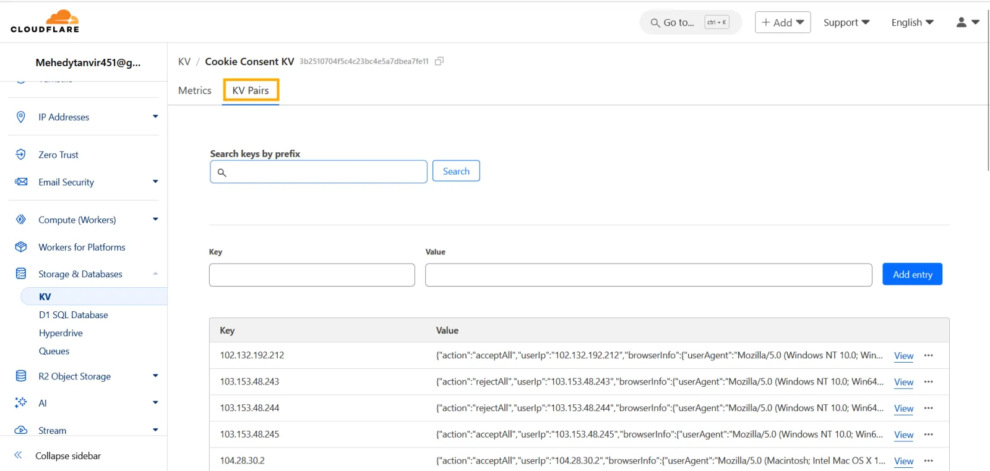Open more options for 102.132.192.212 row
This screenshot has width=990, height=471.
[x=928, y=355]
